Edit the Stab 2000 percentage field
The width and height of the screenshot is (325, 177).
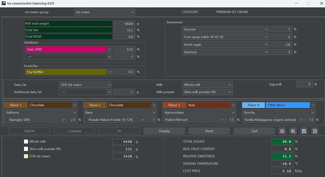coord(124,50)
